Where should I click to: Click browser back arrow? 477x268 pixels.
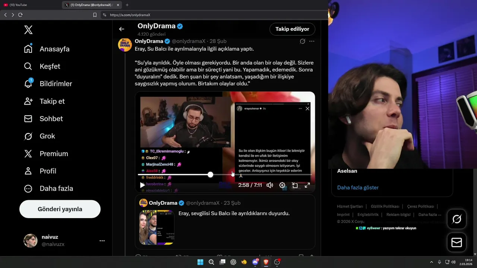point(5,15)
